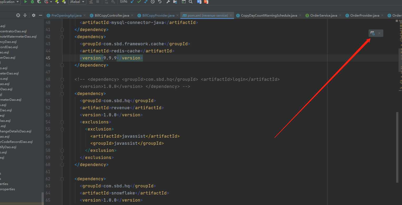Click the snowflake artifactId text
Image resolution: width=402 pixels, height=205 pixels.
(x=123, y=193)
